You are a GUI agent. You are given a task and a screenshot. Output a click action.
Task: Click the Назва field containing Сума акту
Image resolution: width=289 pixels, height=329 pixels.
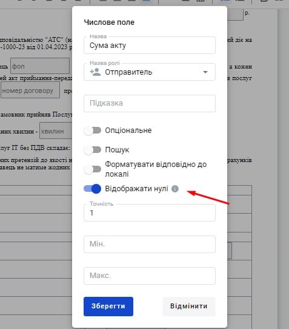(x=150, y=46)
